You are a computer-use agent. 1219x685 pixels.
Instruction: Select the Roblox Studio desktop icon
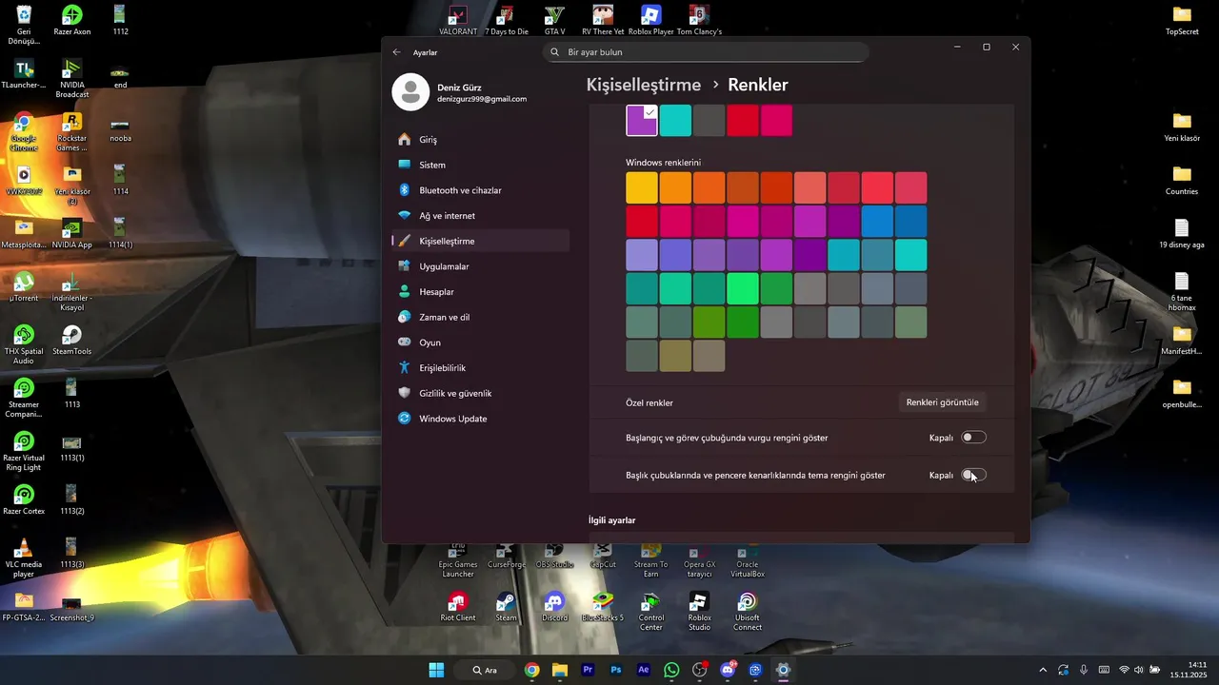pyautogui.click(x=699, y=611)
